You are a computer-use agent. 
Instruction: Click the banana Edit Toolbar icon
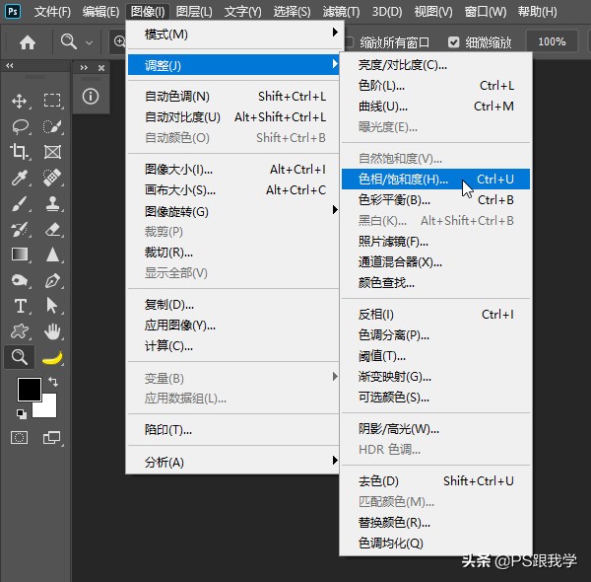coord(52,357)
